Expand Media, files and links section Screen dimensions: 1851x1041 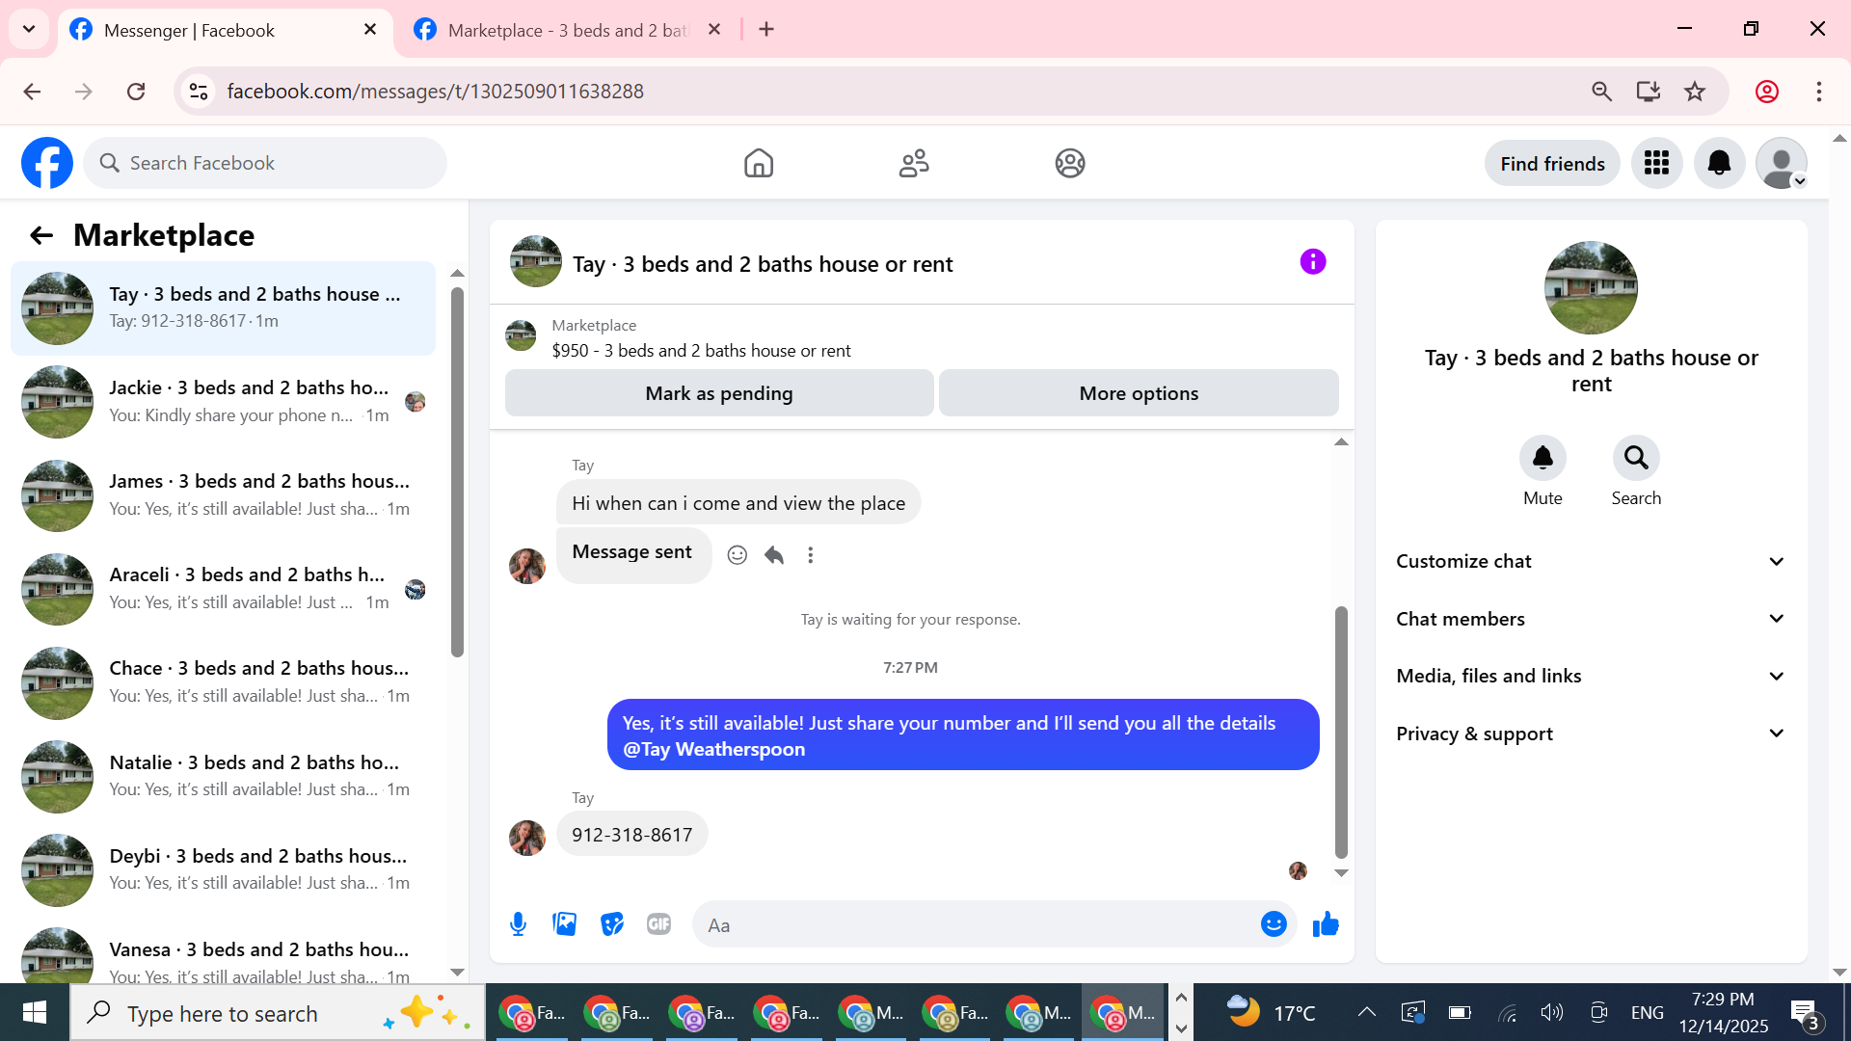1591,676
